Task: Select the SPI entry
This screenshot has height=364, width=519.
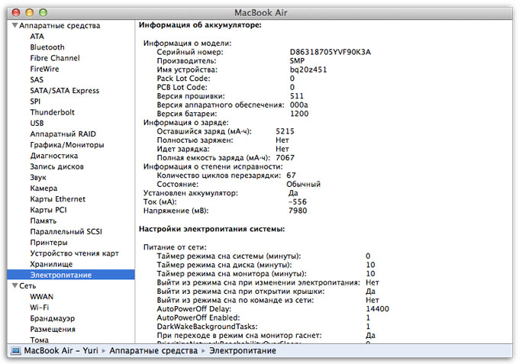Action: click(x=35, y=101)
